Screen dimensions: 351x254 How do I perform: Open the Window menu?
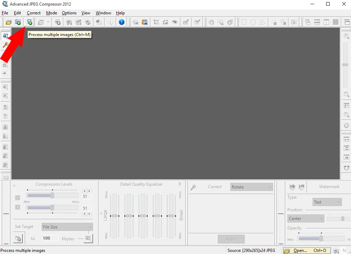[103, 13]
